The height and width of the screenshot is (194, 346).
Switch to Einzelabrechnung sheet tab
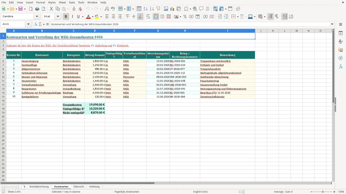tap(39, 187)
